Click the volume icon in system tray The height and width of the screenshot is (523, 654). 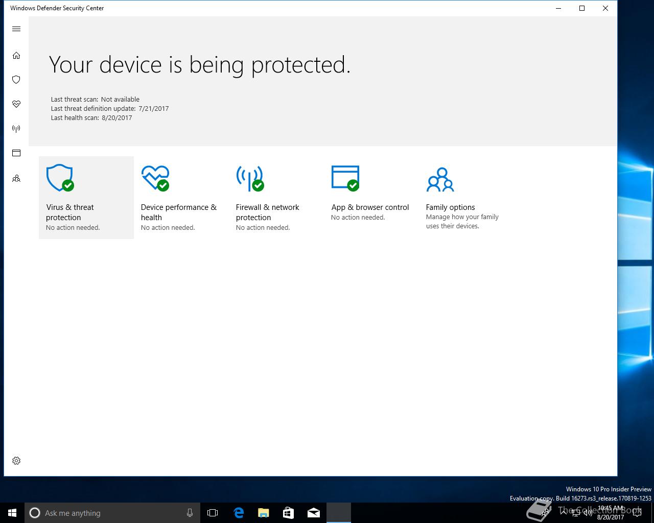[x=588, y=513]
